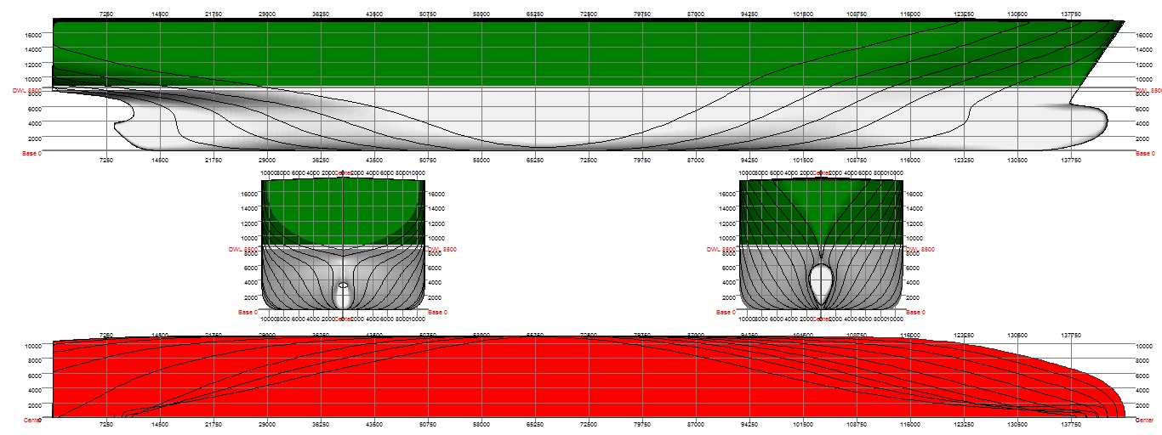Click the DWL 8500 label left of profile view

click(26, 90)
